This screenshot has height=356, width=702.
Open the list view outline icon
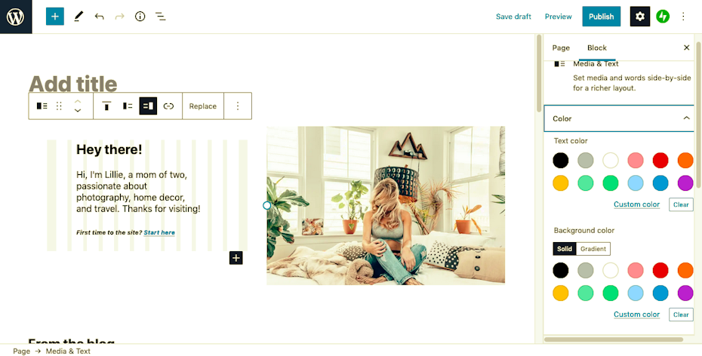pyautogui.click(x=160, y=17)
